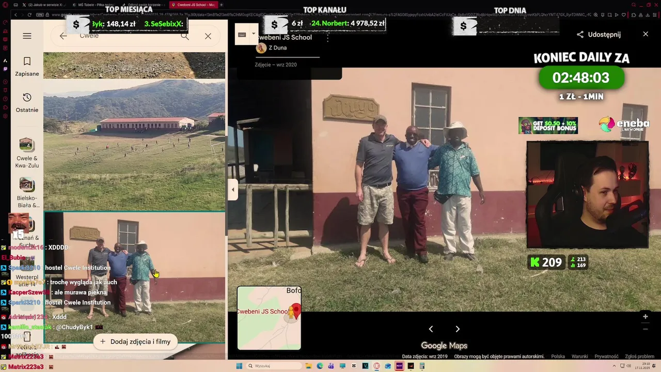Select the school field landscape photo
This screenshot has width=661, height=372.
pyautogui.click(x=134, y=145)
